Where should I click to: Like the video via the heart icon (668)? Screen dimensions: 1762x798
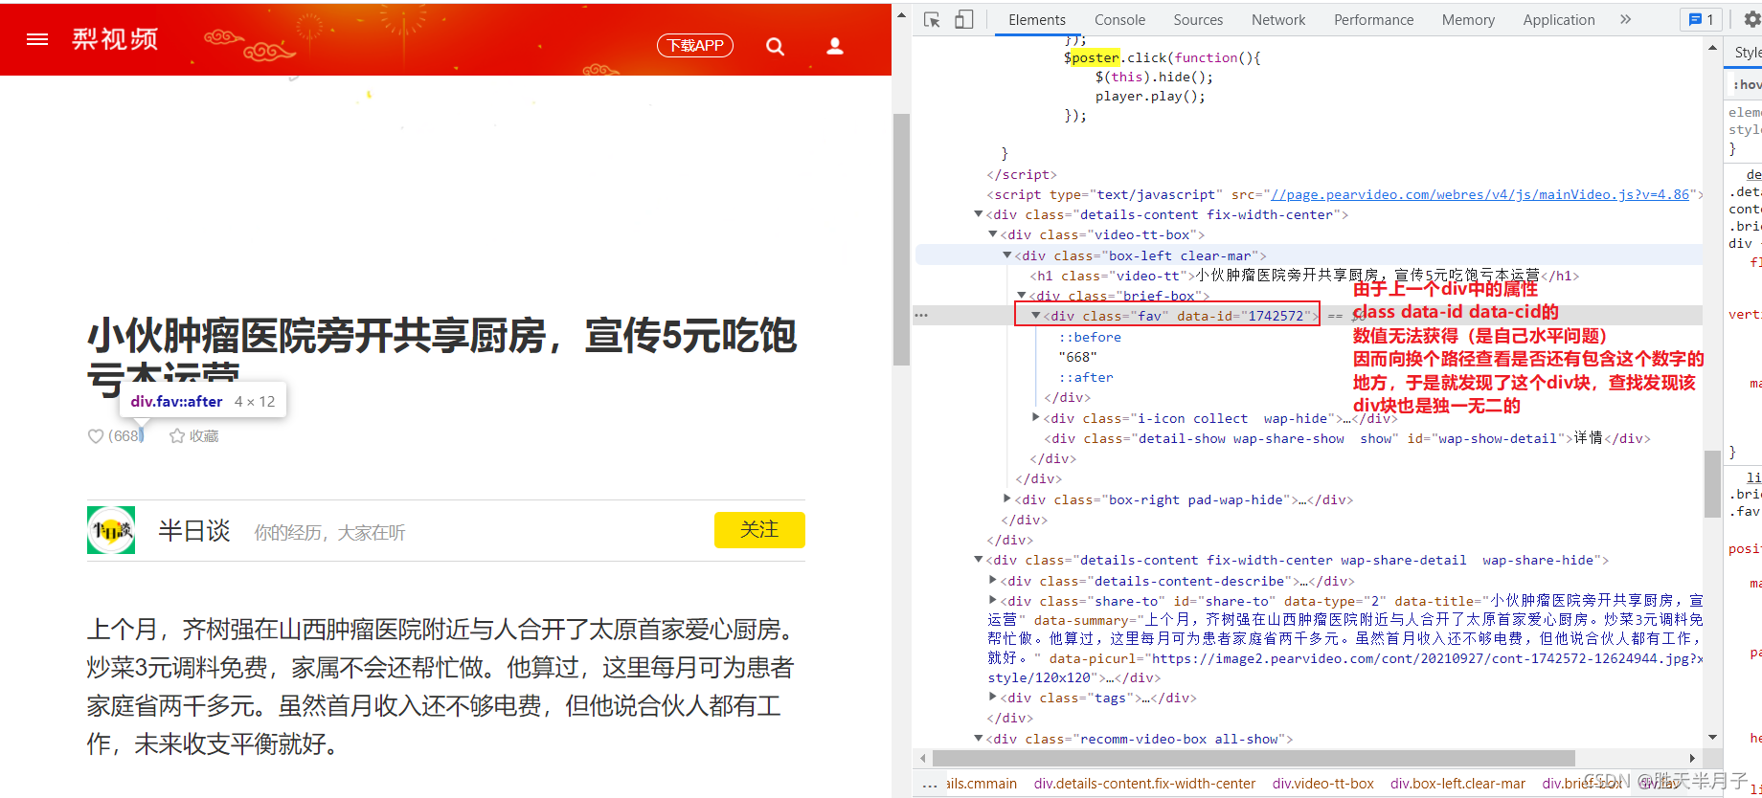(96, 436)
